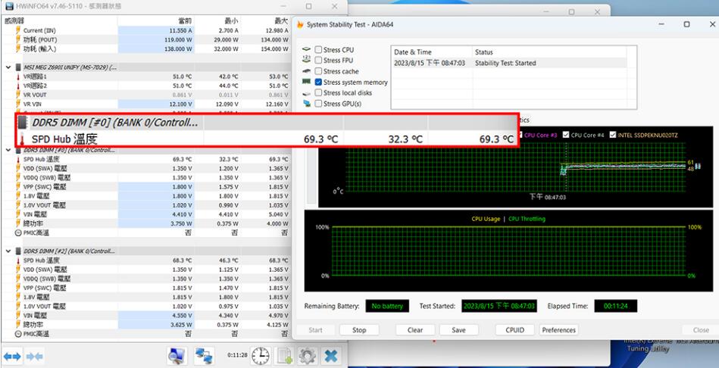Collapse the DDR5 DIMM [#2] sensor group

click(8, 251)
